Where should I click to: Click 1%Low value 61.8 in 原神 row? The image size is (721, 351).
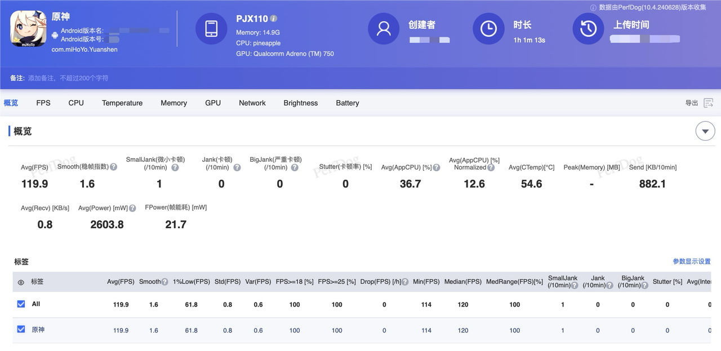point(192,330)
